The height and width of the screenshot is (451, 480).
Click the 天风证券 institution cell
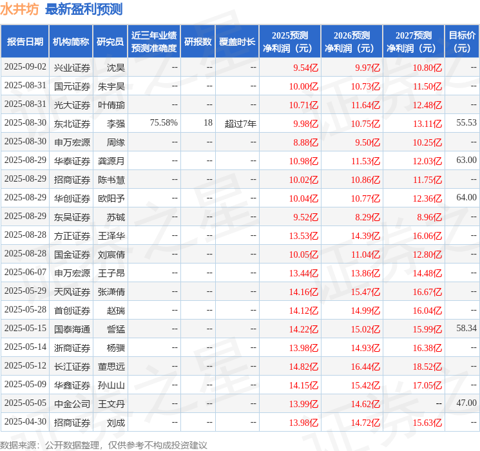point(72,292)
